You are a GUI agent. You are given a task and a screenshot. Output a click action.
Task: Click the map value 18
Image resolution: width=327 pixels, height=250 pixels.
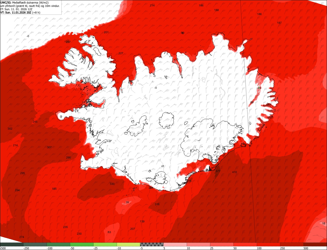click(323, 223)
